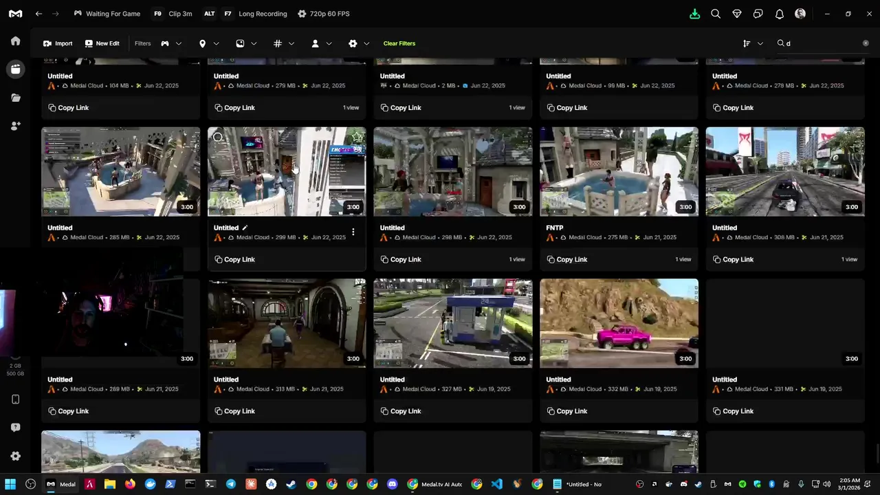Click the FNTP clip title
The image size is (880, 495).
555,228
